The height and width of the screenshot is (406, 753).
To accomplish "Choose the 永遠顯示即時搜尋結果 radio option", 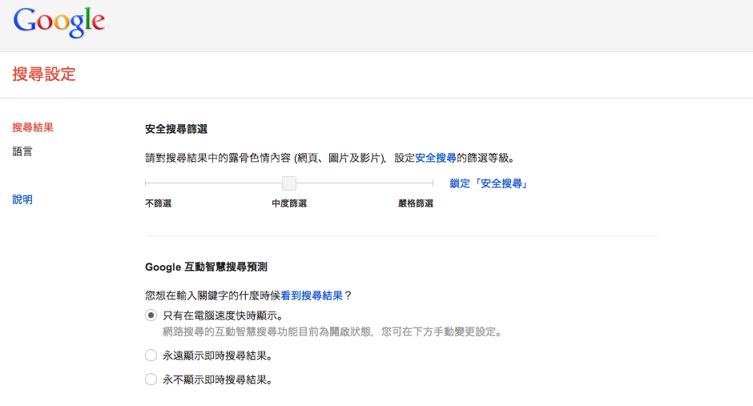I will pyautogui.click(x=151, y=356).
